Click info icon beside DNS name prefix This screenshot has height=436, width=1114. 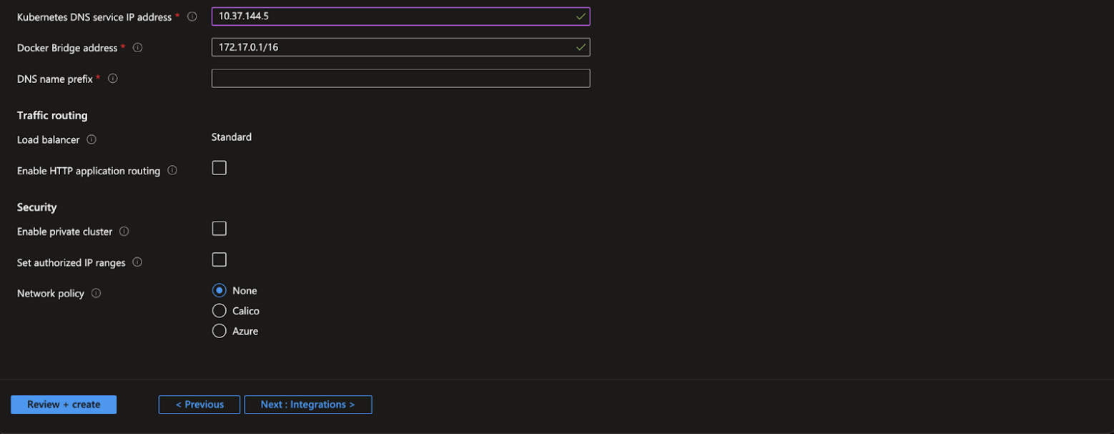tap(112, 79)
